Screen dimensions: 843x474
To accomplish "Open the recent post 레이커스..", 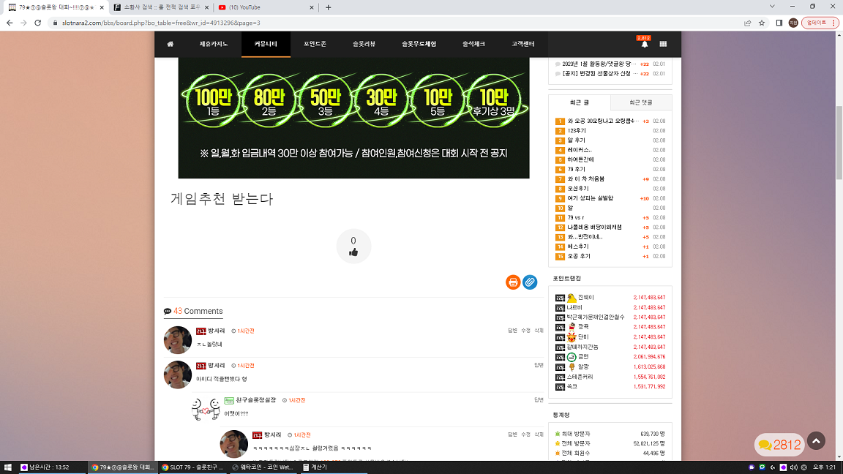I will pos(580,150).
